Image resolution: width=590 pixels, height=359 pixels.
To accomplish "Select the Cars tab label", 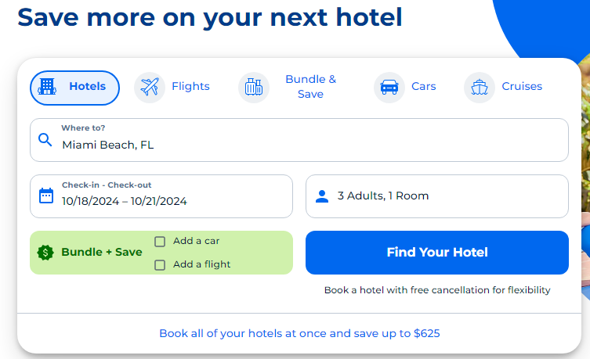I will (x=424, y=86).
